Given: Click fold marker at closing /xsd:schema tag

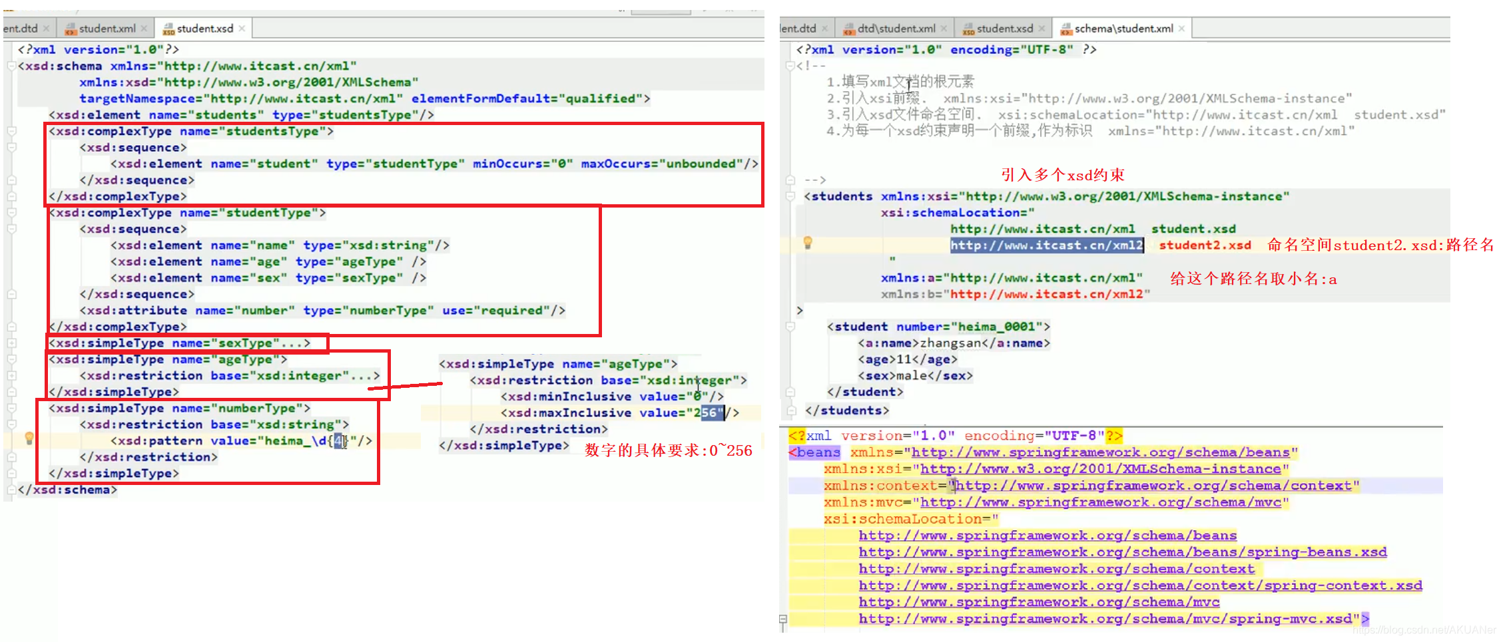Looking at the screenshot, I should pos(11,490).
